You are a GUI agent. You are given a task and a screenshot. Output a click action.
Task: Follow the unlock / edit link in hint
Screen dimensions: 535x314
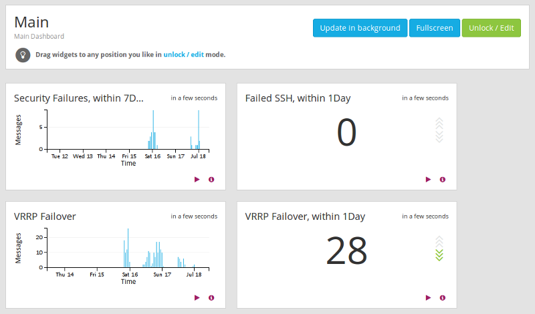pyautogui.click(x=183, y=55)
